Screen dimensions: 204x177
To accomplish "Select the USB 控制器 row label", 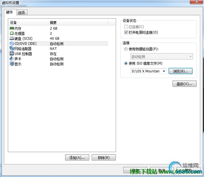I will 23,54.
